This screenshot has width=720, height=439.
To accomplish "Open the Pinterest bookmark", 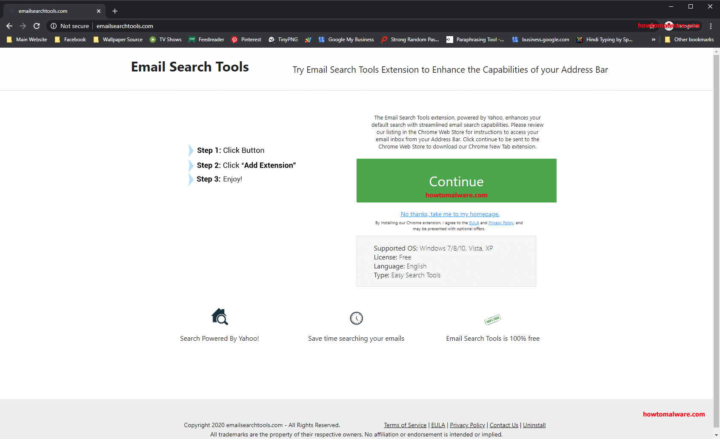I will click(246, 40).
